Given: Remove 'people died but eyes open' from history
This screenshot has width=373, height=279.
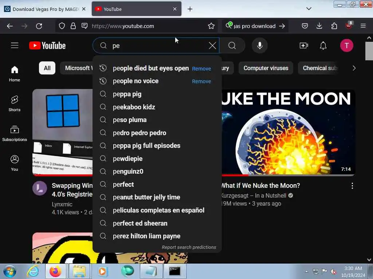Looking at the screenshot, I should tap(201, 69).
